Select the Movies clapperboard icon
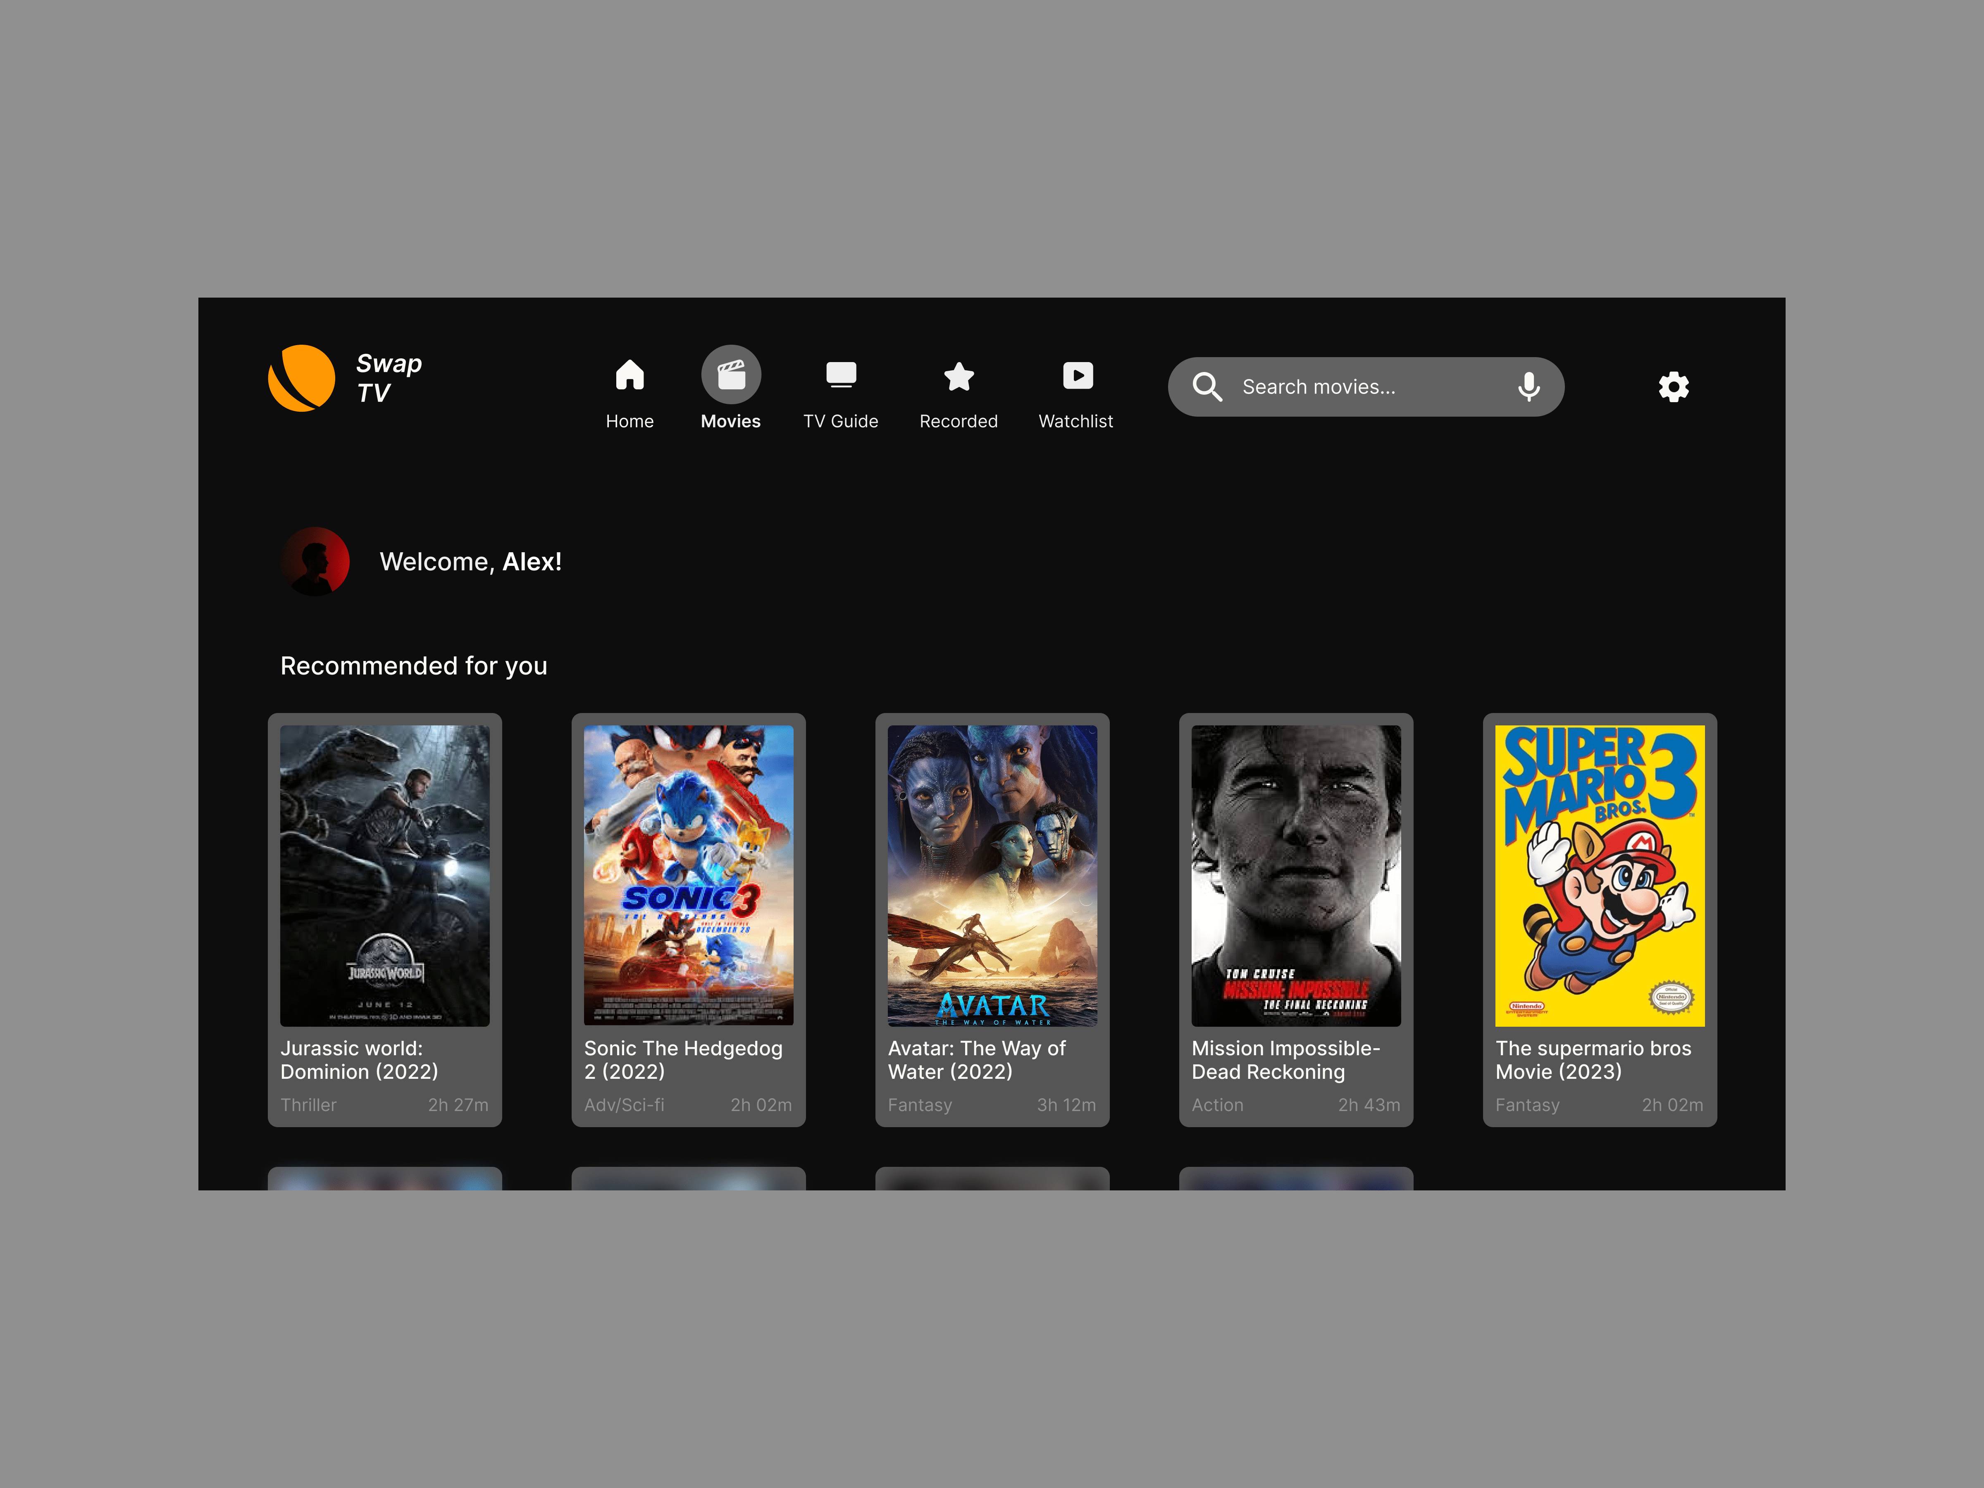This screenshot has width=1984, height=1488. pyautogui.click(x=731, y=374)
